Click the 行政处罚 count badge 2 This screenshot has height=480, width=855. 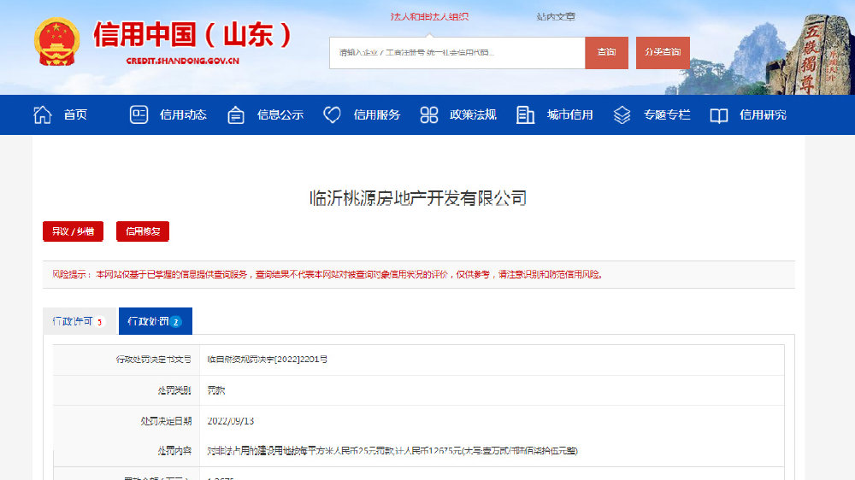click(175, 322)
